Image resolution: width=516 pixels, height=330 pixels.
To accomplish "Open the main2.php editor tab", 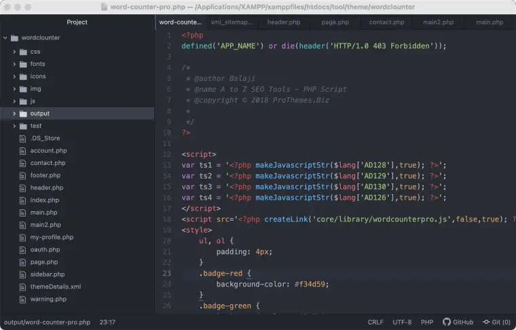I will (438, 22).
